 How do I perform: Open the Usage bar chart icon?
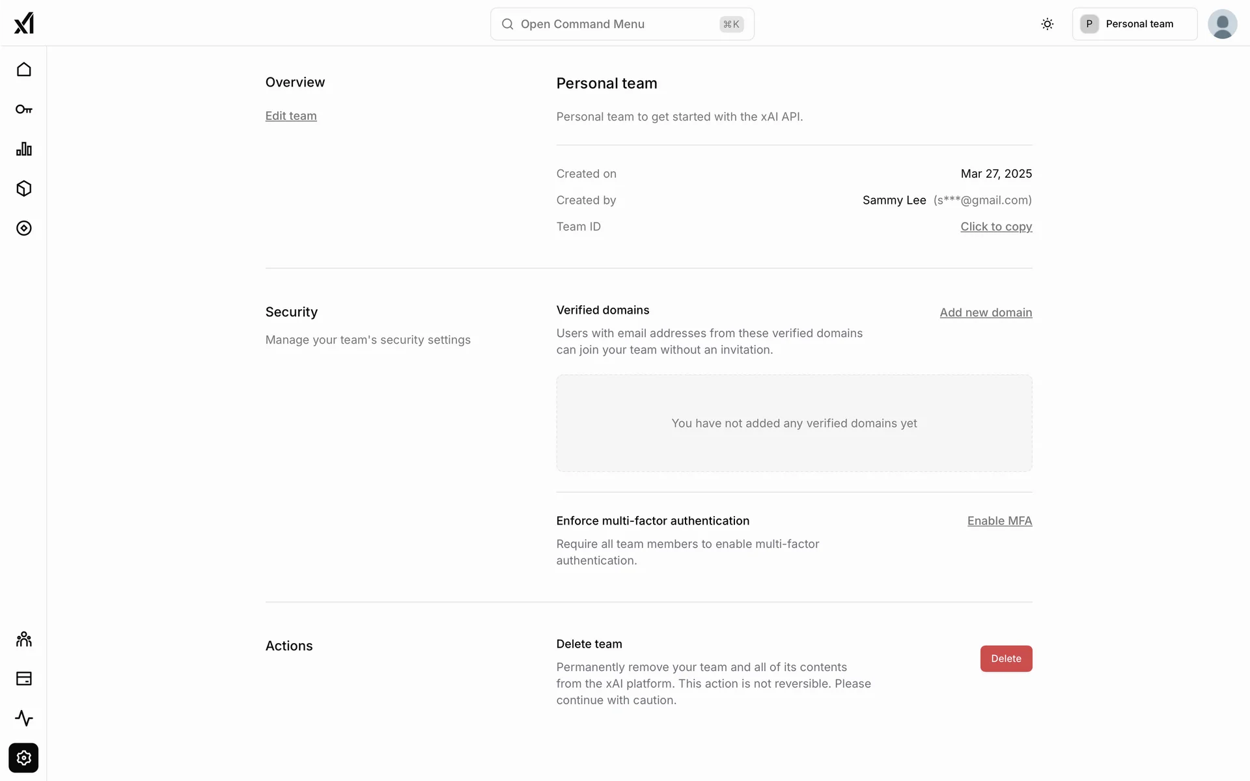click(23, 149)
